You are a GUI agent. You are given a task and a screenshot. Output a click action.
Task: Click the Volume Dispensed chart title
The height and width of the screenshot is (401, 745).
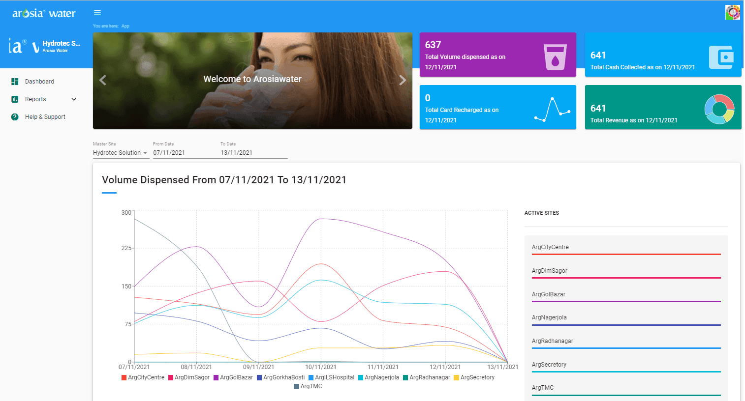point(224,180)
